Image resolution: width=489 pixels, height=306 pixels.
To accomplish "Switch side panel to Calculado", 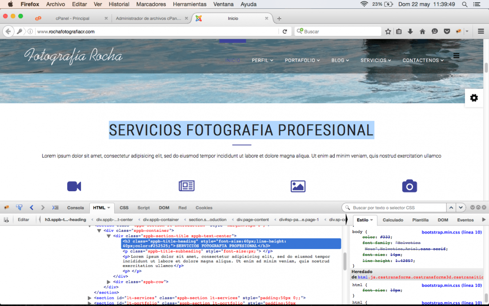I will click(x=393, y=220).
